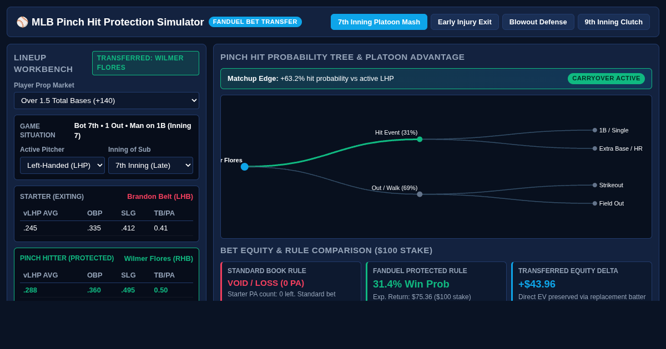
Task: Click the blue Flores root node
Action: tap(245, 167)
